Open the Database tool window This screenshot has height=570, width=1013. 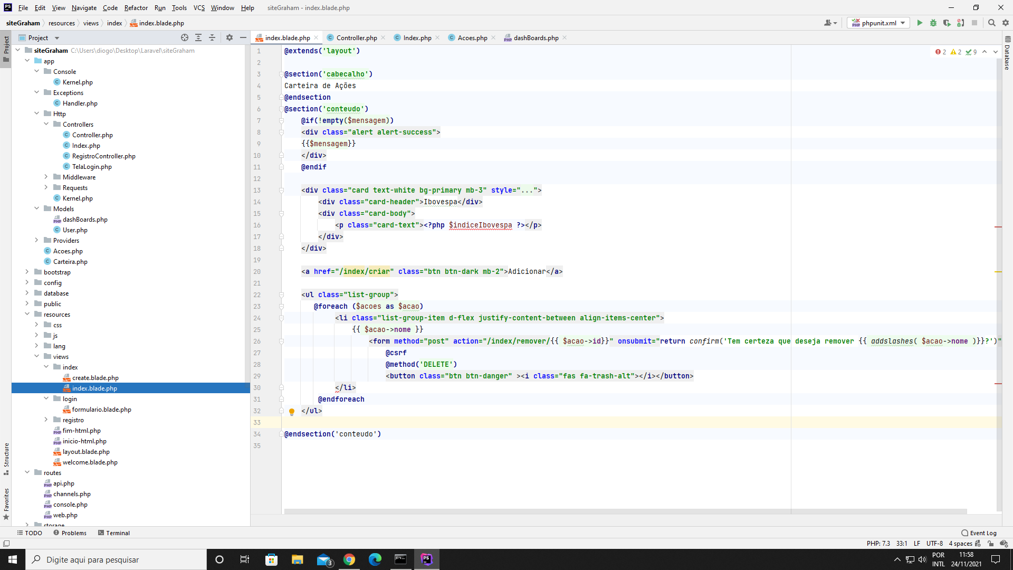click(1007, 53)
